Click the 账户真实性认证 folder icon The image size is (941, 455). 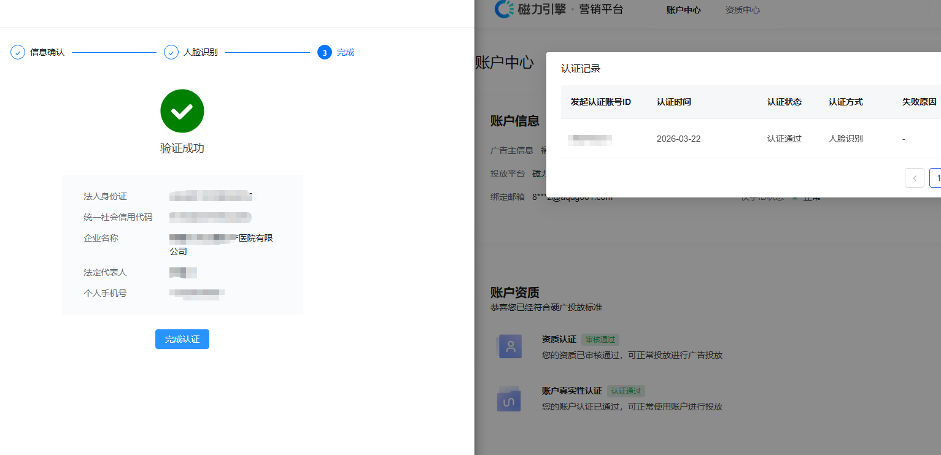(509, 399)
